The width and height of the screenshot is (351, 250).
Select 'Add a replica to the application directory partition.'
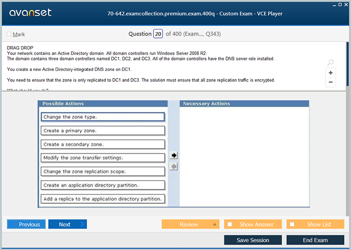tap(103, 199)
